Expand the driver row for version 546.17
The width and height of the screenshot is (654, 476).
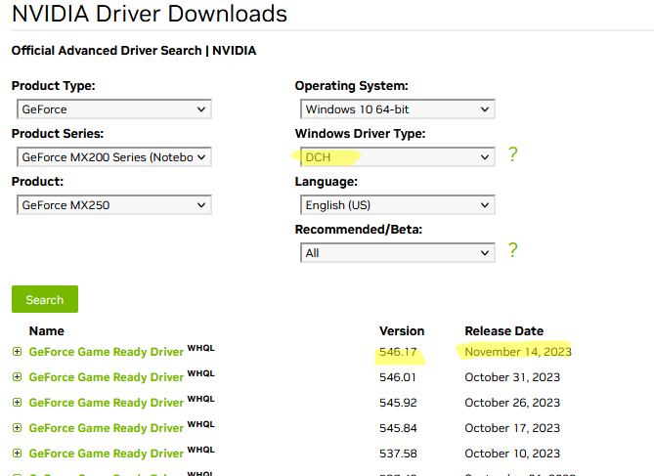coord(17,352)
